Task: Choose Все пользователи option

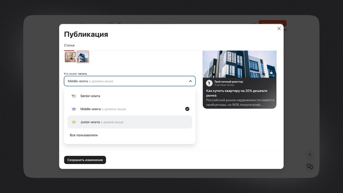Action: tap(130, 135)
